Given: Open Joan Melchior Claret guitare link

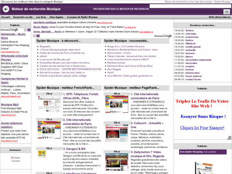Looking at the screenshot, I should [x=130, y=76].
